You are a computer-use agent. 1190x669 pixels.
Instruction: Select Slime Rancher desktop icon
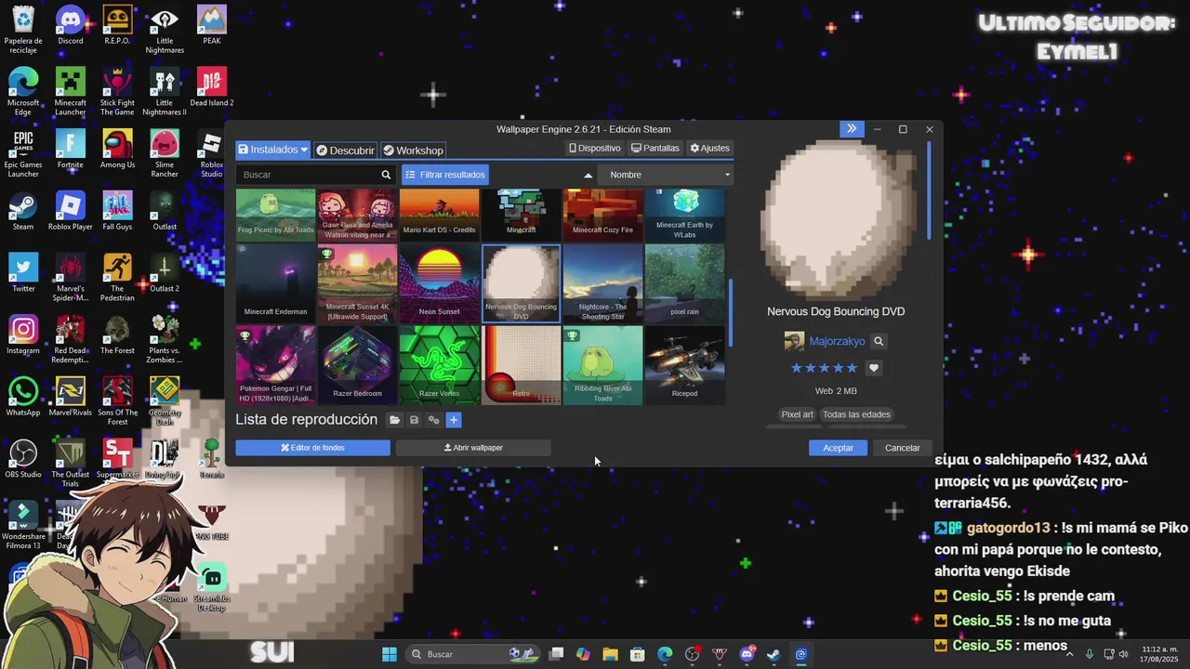[165, 153]
